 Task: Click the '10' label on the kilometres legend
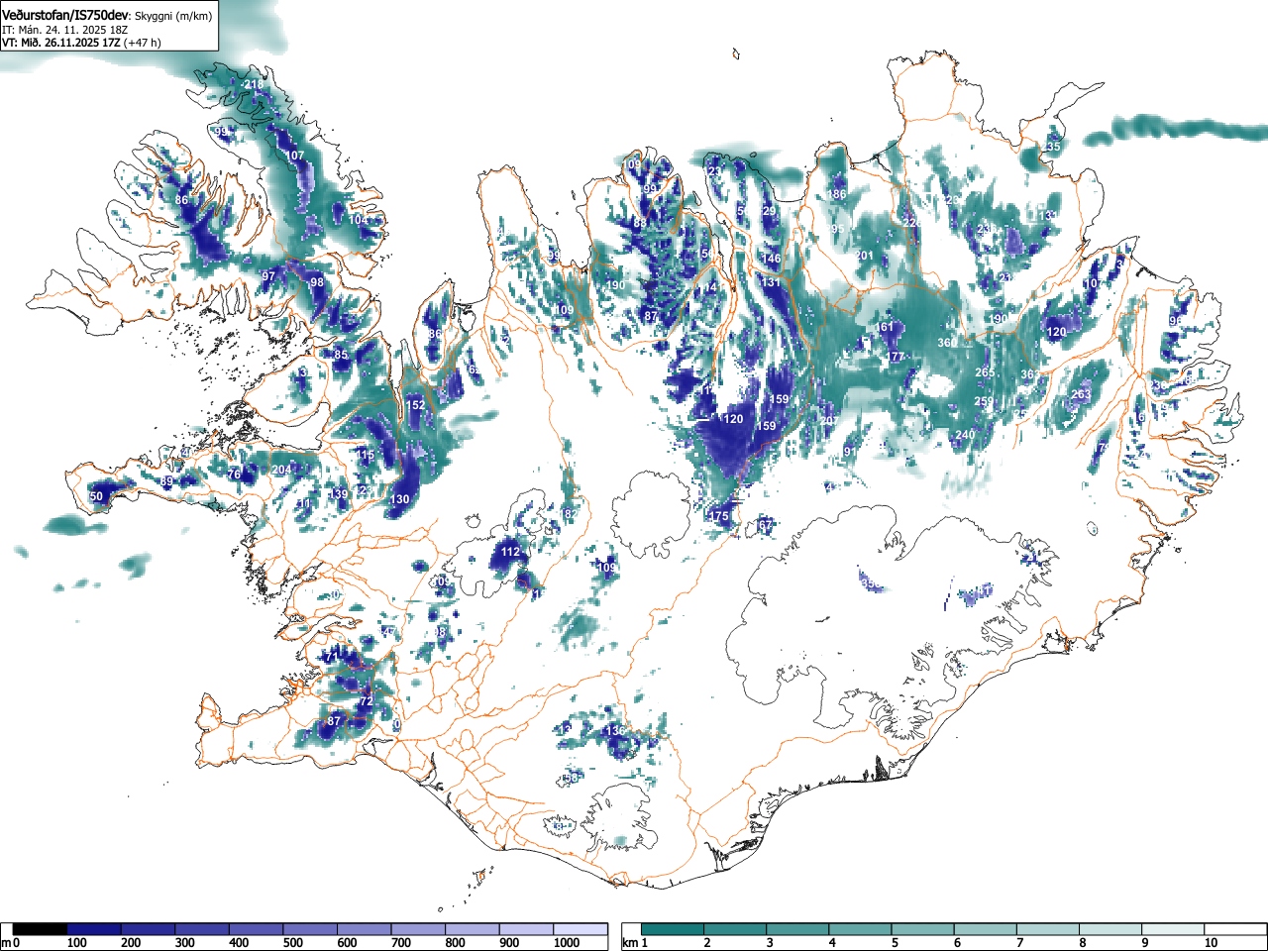[1211, 943]
